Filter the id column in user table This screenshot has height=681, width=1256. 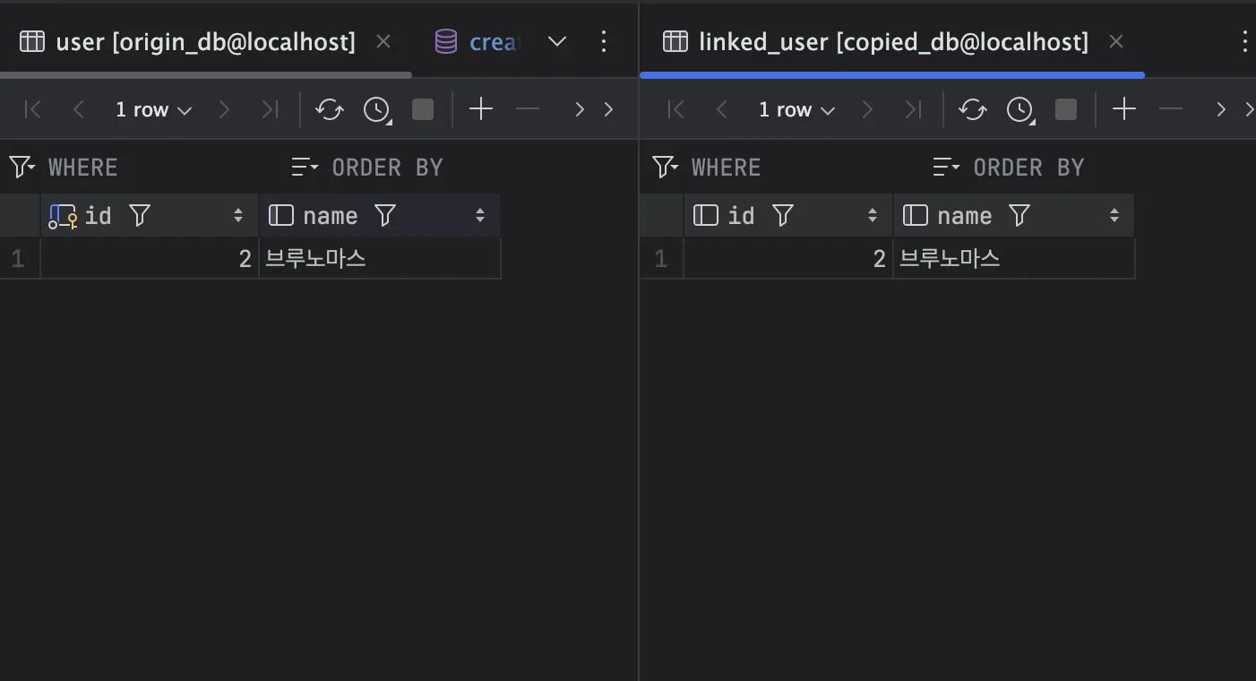click(x=140, y=215)
